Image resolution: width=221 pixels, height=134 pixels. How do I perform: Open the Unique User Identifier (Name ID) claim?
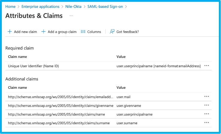click(34, 66)
